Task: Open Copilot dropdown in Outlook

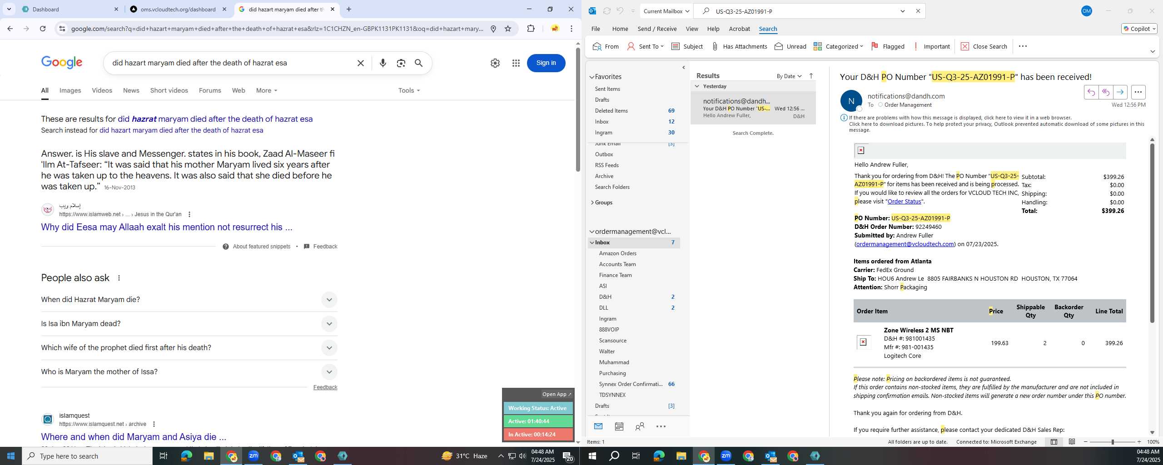Action: [1139, 29]
